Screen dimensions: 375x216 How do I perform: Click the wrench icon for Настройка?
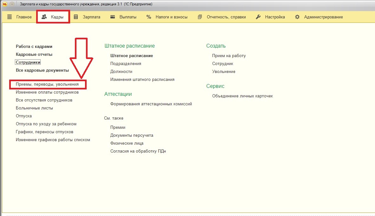258,17
